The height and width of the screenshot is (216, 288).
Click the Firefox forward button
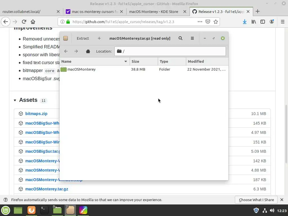15,22
